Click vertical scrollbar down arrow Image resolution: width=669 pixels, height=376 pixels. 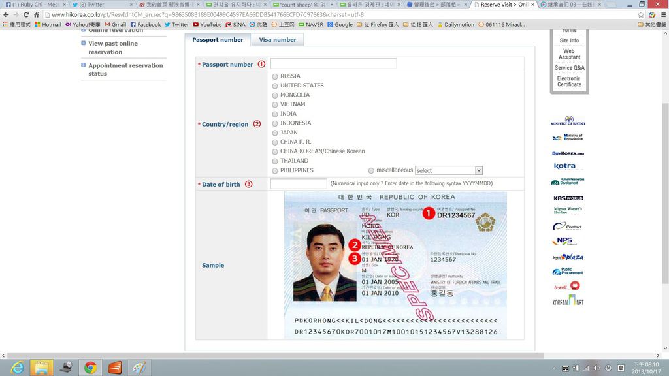pos(665,349)
